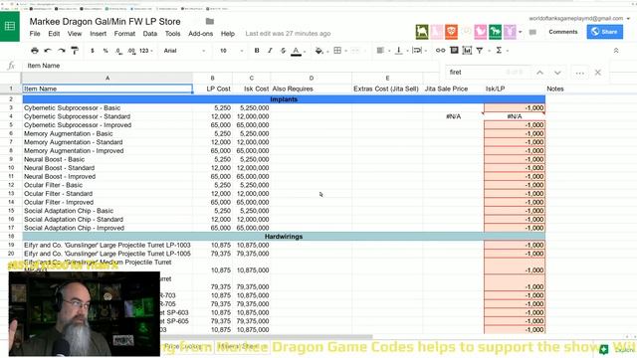This screenshot has height=358, width=637.
Task: Decrease decimal places
Action: tap(118, 51)
